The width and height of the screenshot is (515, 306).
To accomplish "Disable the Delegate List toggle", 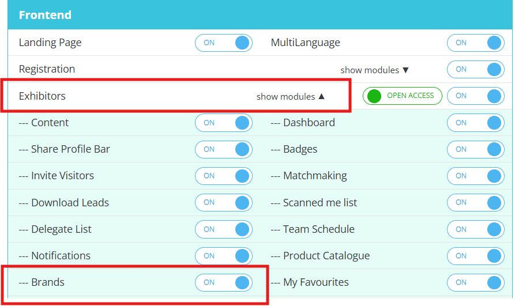I will (224, 229).
